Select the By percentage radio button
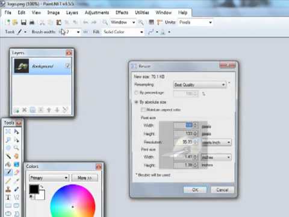The image size is (289, 217). [x=137, y=93]
